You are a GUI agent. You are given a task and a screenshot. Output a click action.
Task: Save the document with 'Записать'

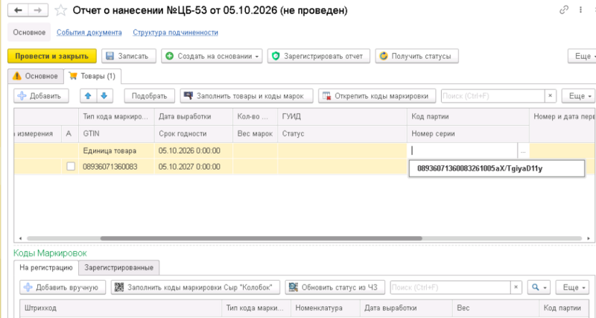129,57
